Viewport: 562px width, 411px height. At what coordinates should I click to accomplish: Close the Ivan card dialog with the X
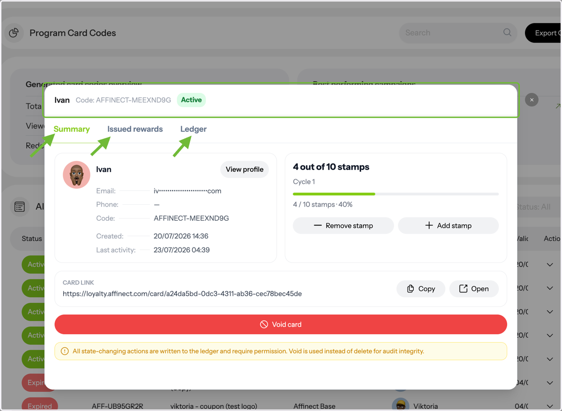532,100
